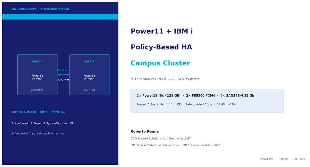Screen dimensions: 310x167
Task: Click the 'RPO = 0' text
Action: [63, 80]
